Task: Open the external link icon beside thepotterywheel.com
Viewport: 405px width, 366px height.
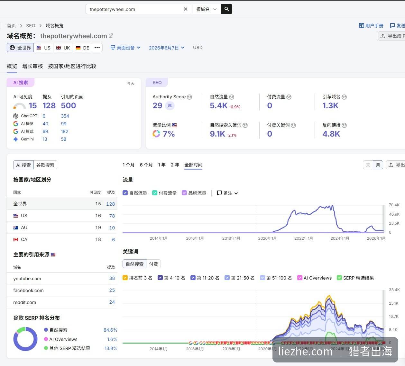Action: (x=111, y=36)
